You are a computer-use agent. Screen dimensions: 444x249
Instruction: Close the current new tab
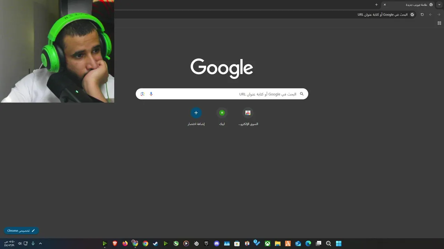click(385, 4)
